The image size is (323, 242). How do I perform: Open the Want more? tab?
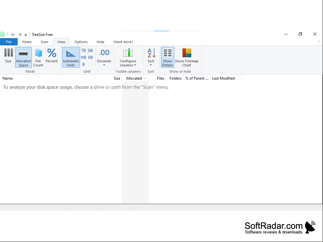tap(123, 42)
